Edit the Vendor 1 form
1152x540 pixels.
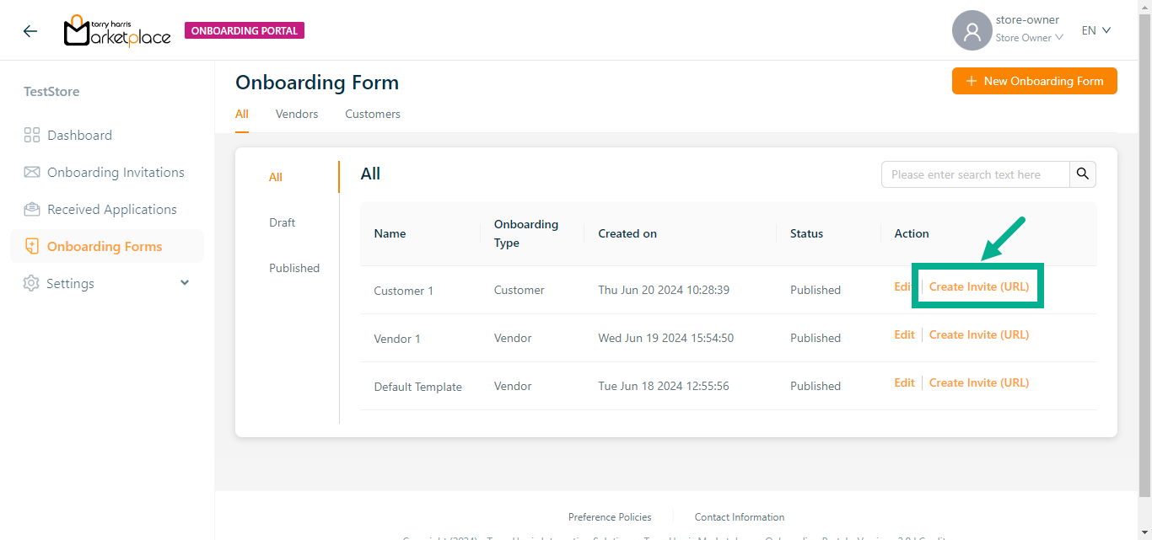click(x=904, y=334)
